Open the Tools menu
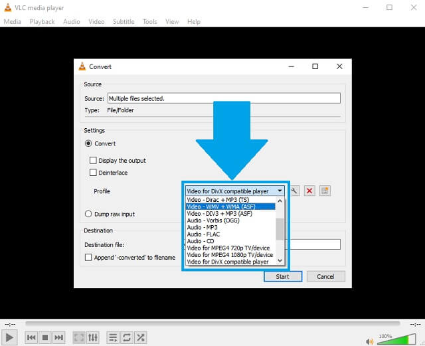 click(149, 22)
